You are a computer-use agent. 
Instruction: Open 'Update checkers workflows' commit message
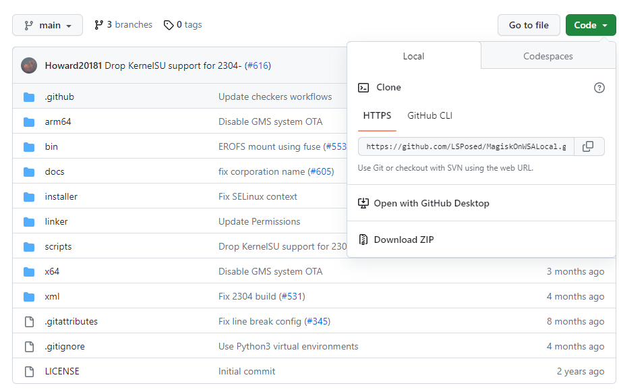coord(275,96)
